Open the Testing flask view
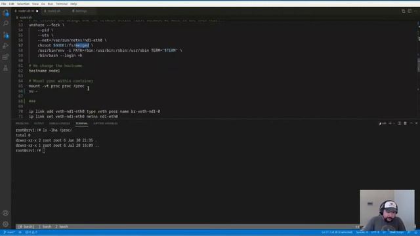 [5, 68]
